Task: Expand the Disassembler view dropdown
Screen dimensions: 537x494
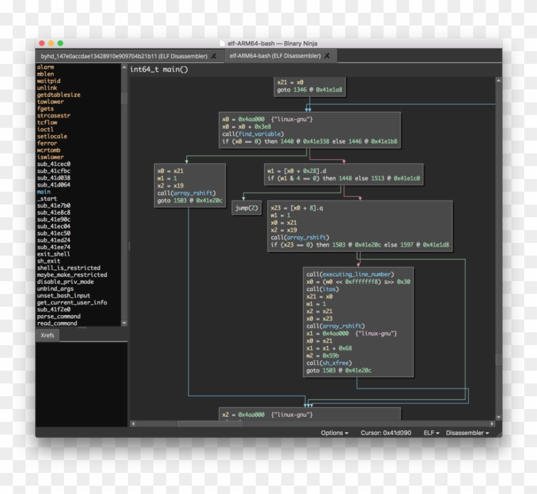Action: pos(467,433)
